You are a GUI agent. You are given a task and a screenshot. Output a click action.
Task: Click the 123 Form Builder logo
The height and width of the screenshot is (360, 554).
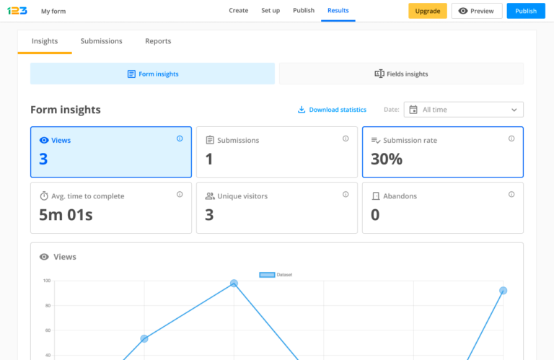17,11
